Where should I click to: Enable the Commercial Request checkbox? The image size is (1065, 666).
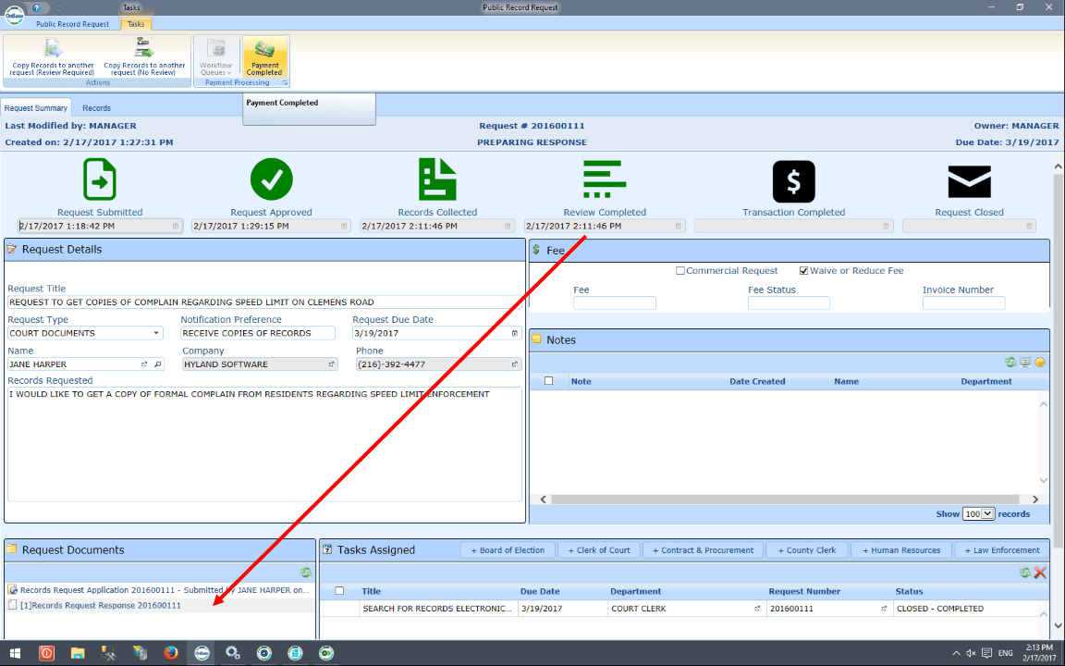click(x=679, y=270)
